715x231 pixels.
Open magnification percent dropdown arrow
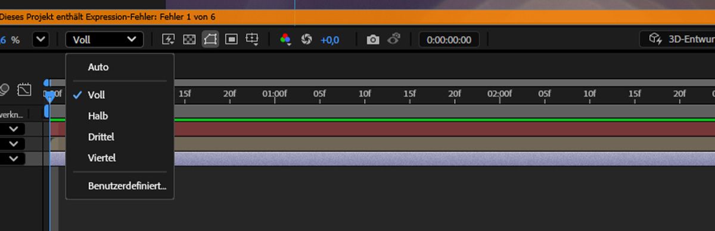click(x=41, y=40)
